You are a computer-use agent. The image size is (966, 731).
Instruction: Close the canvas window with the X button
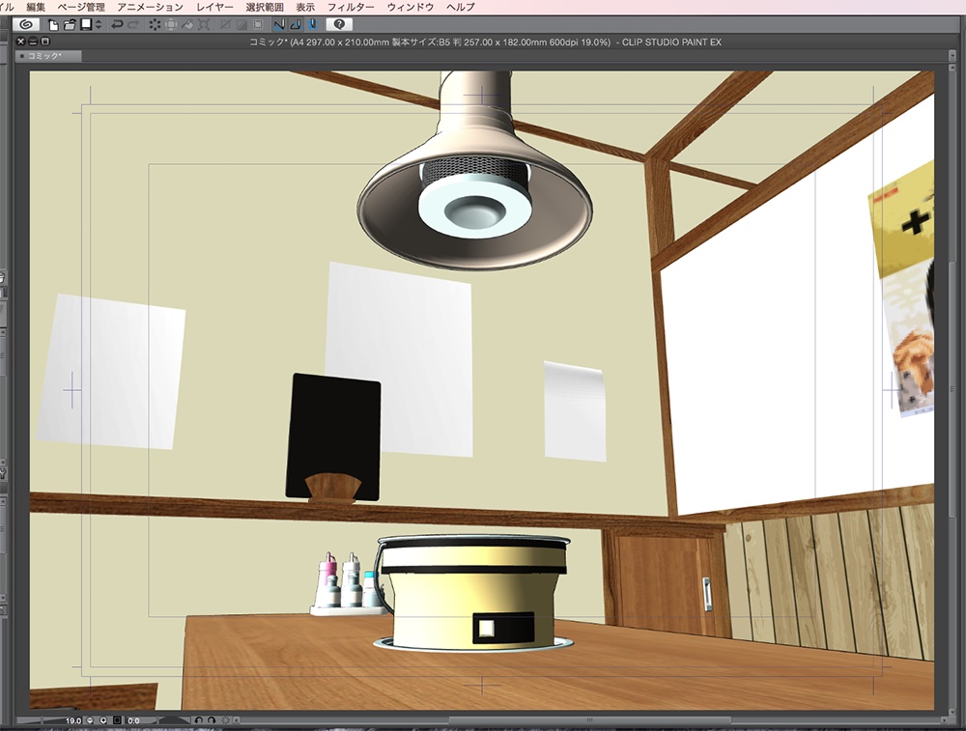pos(20,42)
